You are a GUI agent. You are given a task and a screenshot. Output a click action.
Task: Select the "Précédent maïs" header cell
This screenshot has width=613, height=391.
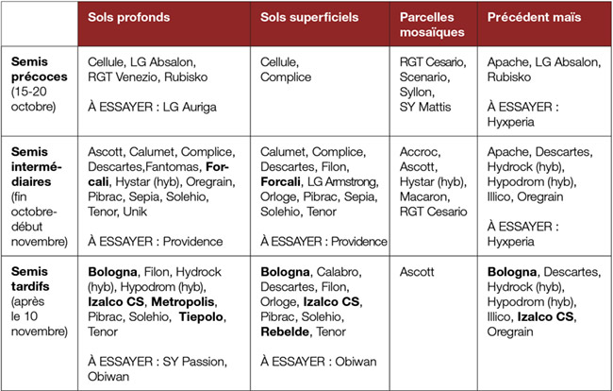tap(544, 25)
